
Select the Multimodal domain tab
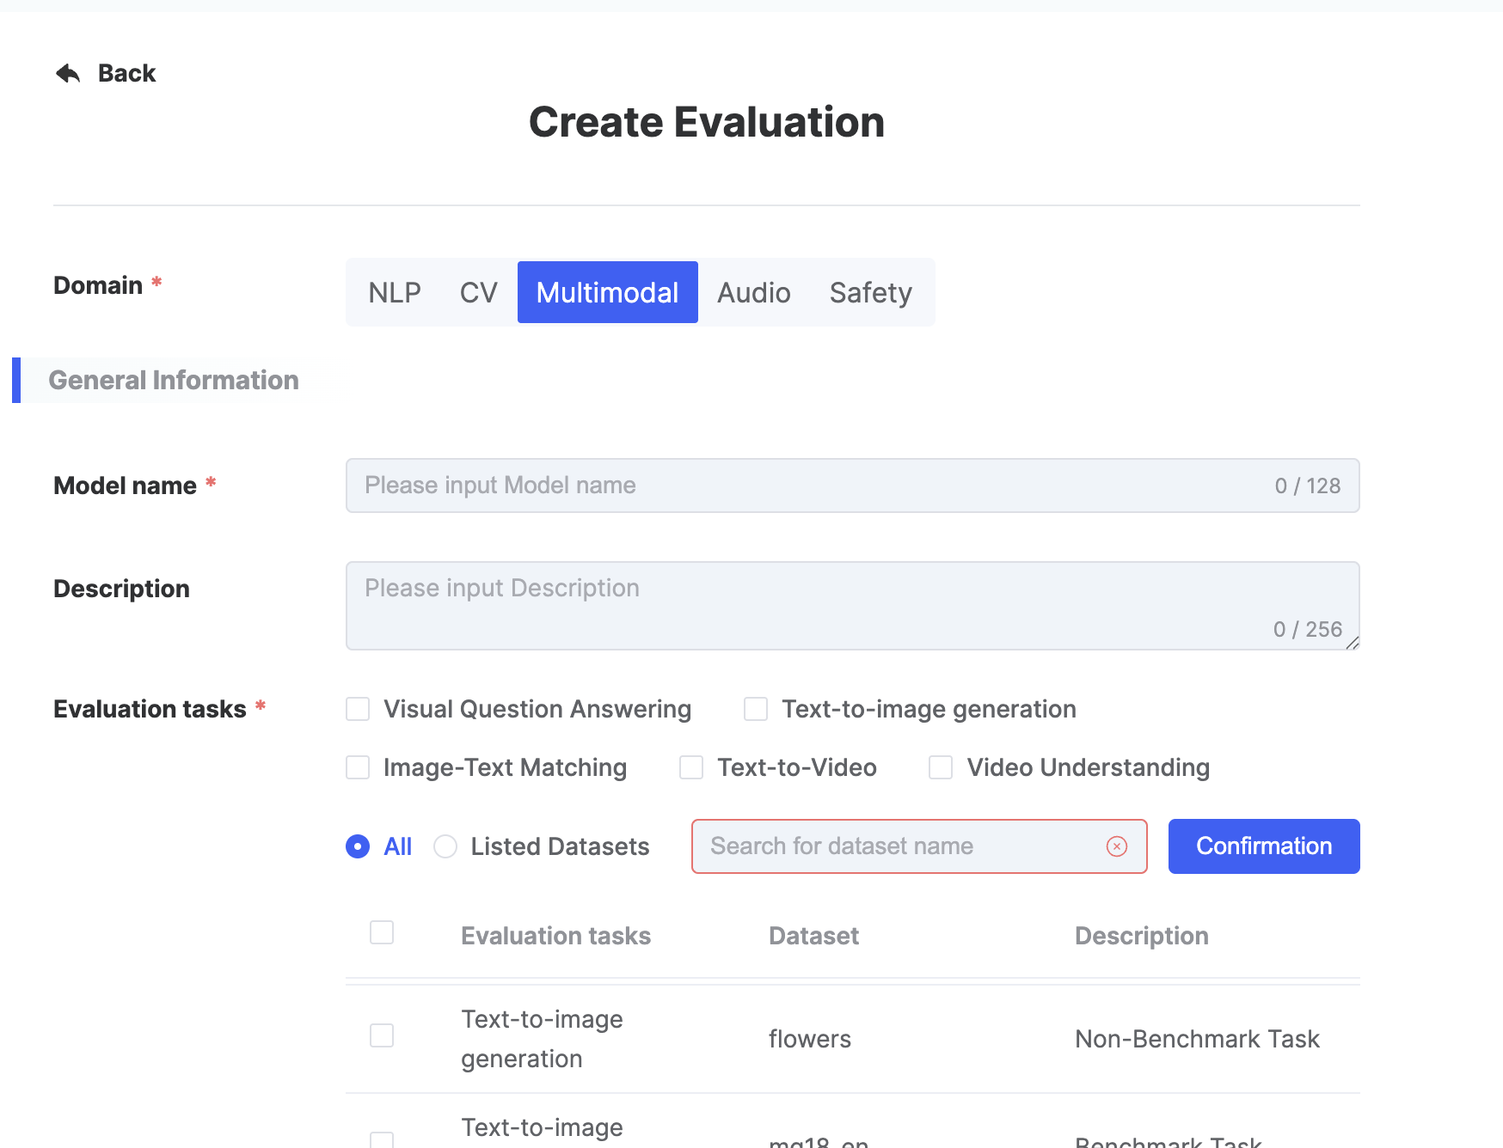607,293
